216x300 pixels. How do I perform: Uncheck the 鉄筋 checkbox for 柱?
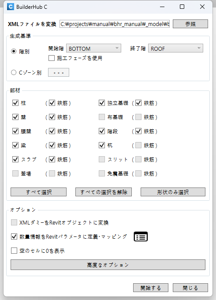tap(52, 103)
